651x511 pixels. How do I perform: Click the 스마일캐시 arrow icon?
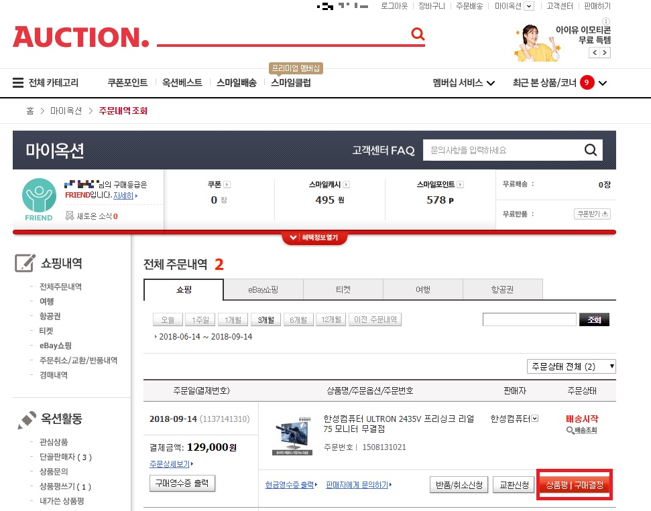click(346, 185)
